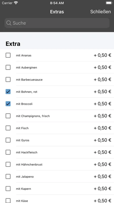This screenshot has height=203, width=114.
Task: Select the mit Kapern checkbox
Action: (x=8, y=189)
